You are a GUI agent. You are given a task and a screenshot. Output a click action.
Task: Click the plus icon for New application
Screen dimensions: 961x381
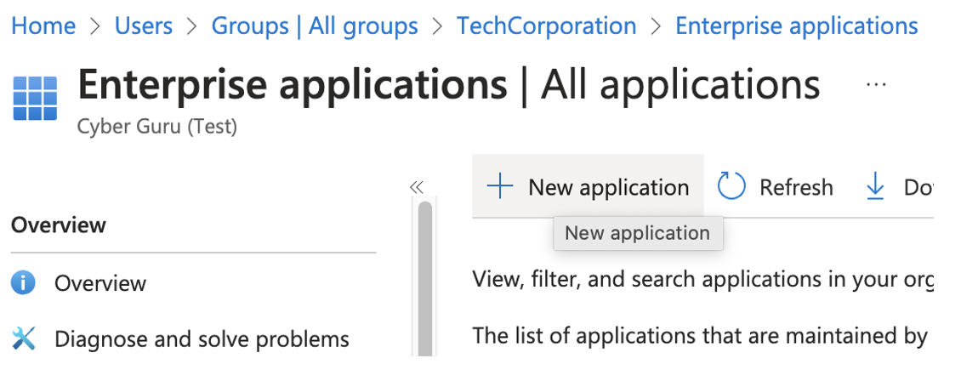[x=499, y=186]
